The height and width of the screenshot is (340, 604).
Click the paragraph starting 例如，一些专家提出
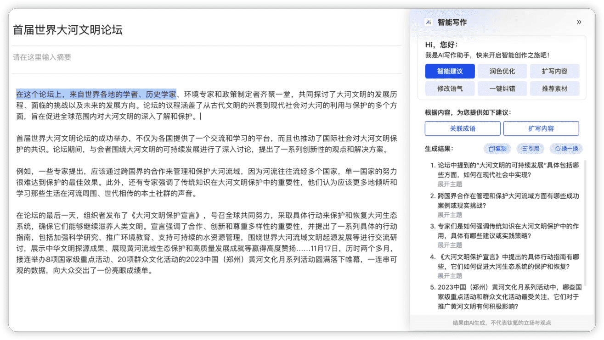tap(207, 182)
